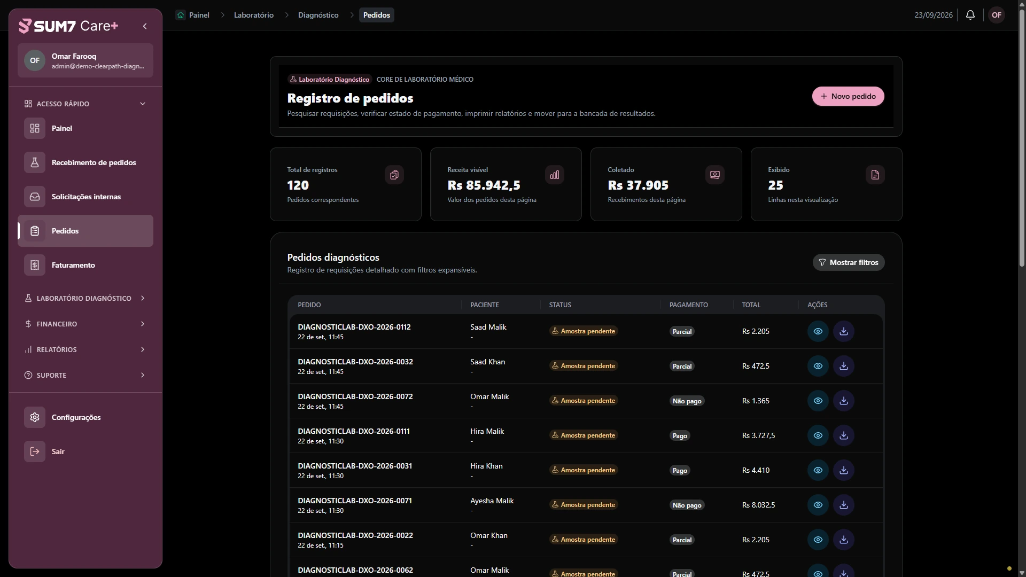Click the OF avatar in the top bar
The image size is (1026, 577).
(x=997, y=15)
